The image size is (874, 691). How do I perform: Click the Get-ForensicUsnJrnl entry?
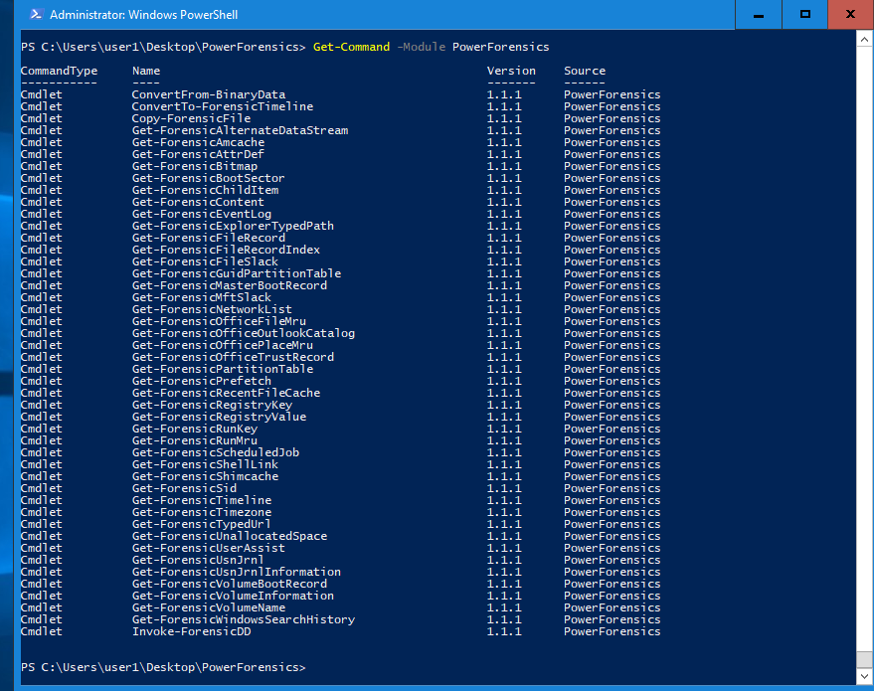[x=198, y=560]
